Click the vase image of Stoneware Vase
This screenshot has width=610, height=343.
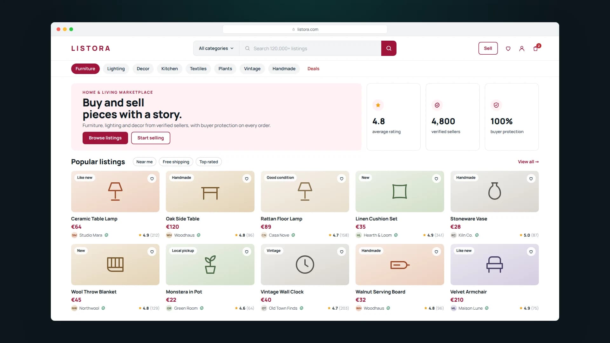(495, 192)
